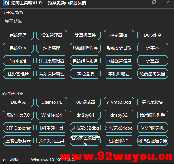Open 压缩包破解器

click(x=18, y=140)
